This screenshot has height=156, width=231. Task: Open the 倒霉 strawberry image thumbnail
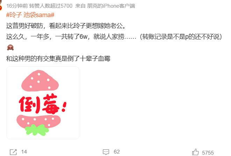tap(43, 103)
